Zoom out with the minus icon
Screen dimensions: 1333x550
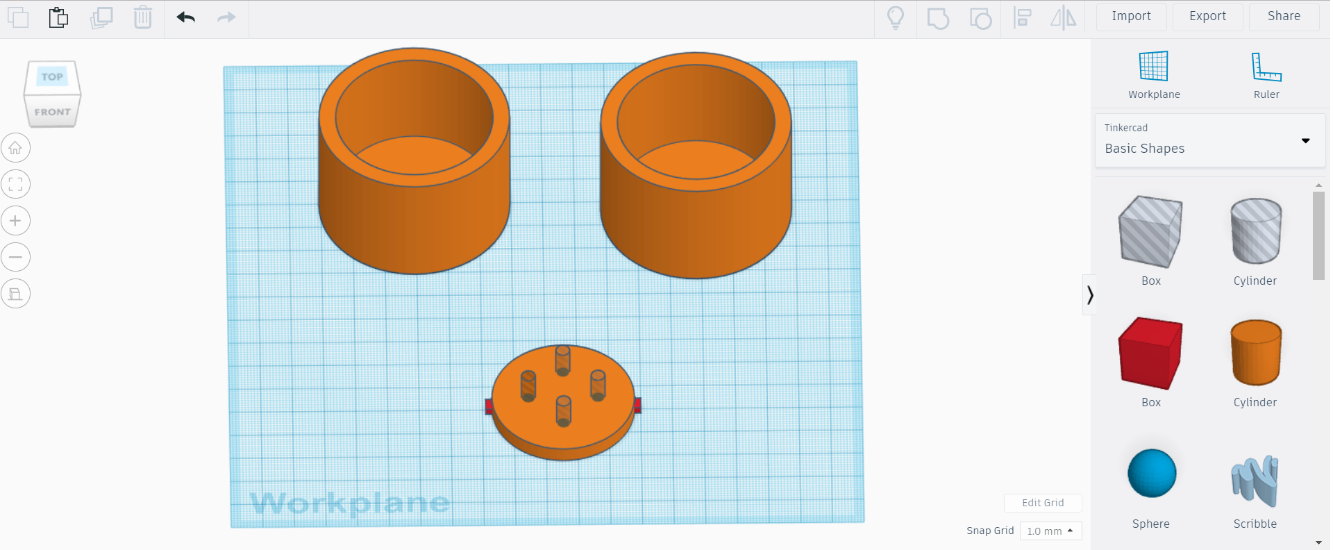point(15,257)
